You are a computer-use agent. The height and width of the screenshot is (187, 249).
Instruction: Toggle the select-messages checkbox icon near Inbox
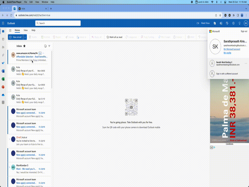45,46
